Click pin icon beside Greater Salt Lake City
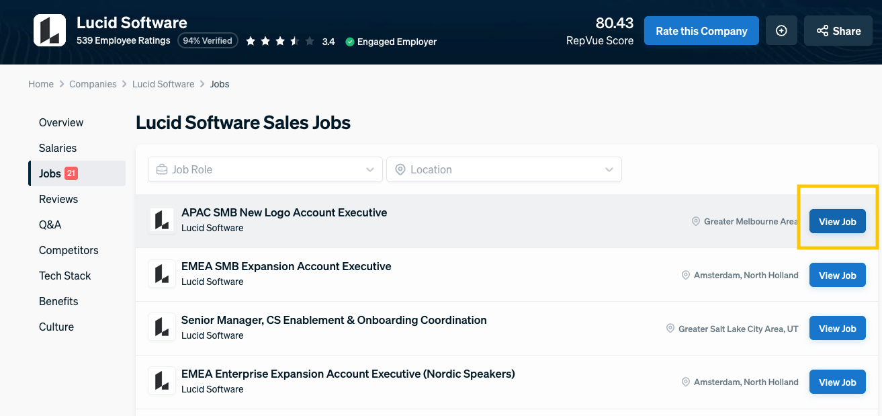This screenshot has width=882, height=416. click(x=670, y=329)
